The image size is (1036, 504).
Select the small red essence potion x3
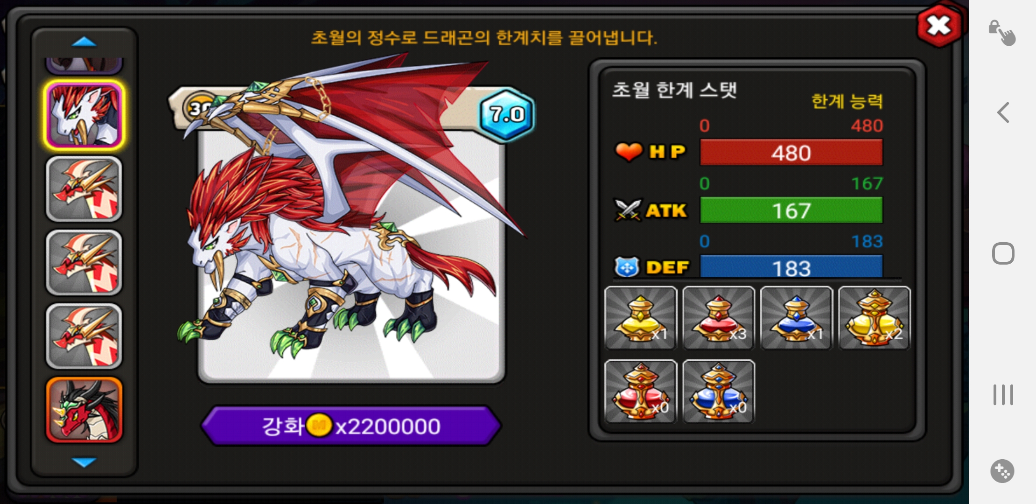[x=718, y=318]
